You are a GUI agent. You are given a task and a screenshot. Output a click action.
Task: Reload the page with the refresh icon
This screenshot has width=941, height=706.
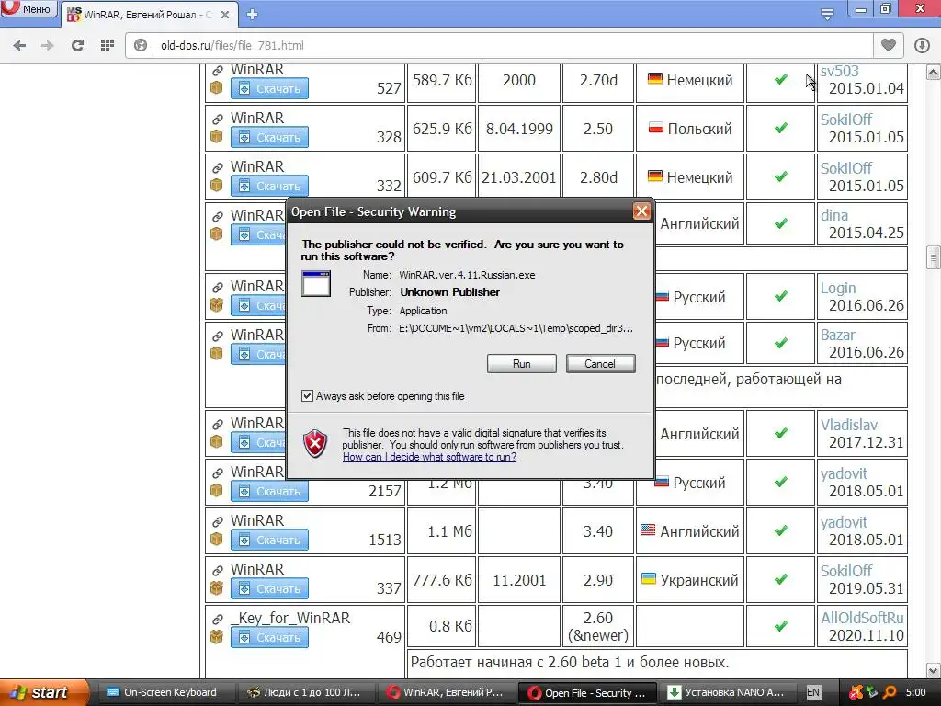coord(77,45)
